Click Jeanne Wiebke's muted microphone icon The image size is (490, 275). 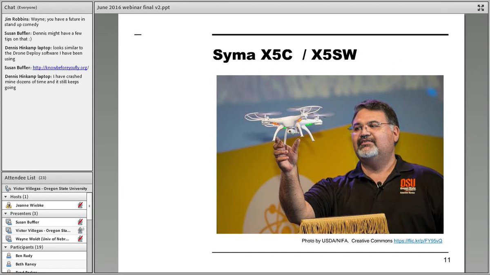point(80,205)
